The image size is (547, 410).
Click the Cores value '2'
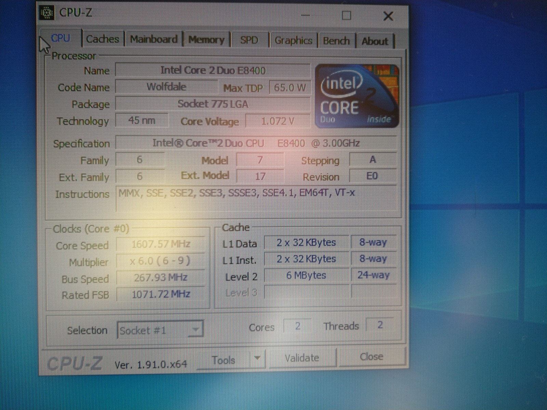coord(297,326)
